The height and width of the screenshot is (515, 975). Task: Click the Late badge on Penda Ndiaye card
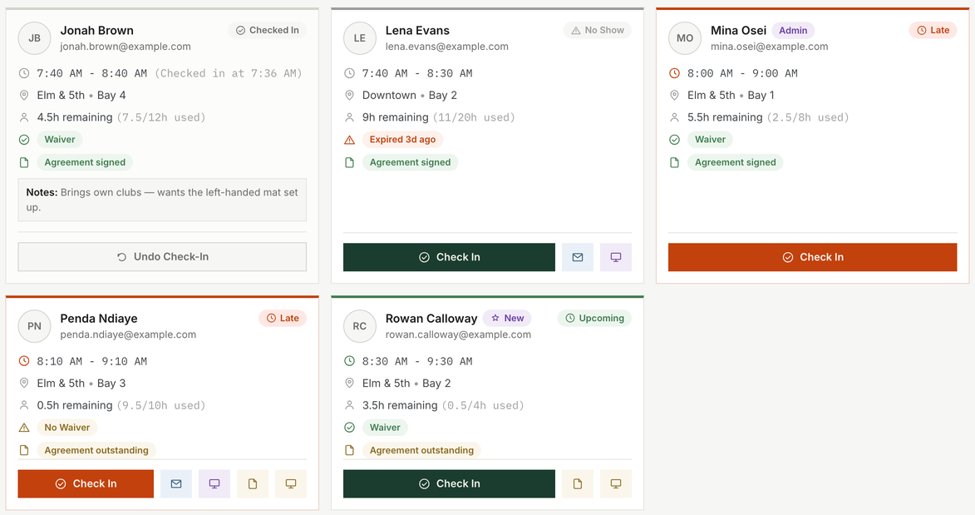pyautogui.click(x=283, y=318)
